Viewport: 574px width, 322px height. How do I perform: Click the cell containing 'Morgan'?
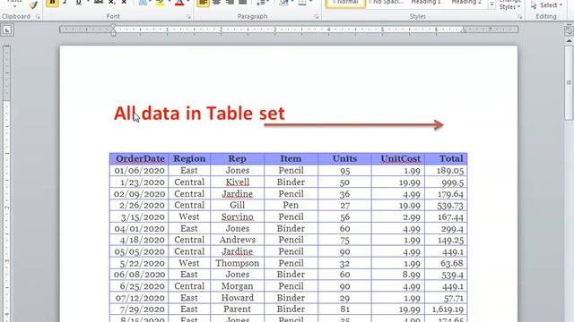click(x=237, y=286)
